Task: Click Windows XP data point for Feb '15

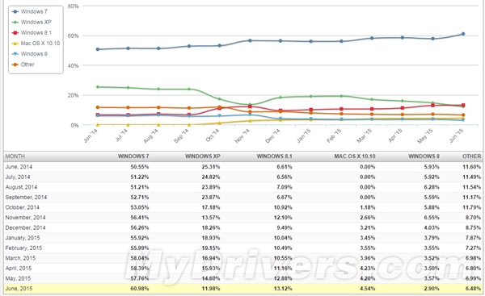Action: click(x=341, y=96)
